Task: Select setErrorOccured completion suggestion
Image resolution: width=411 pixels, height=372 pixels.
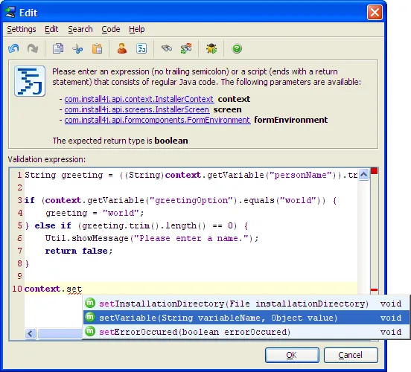Action: point(246,332)
